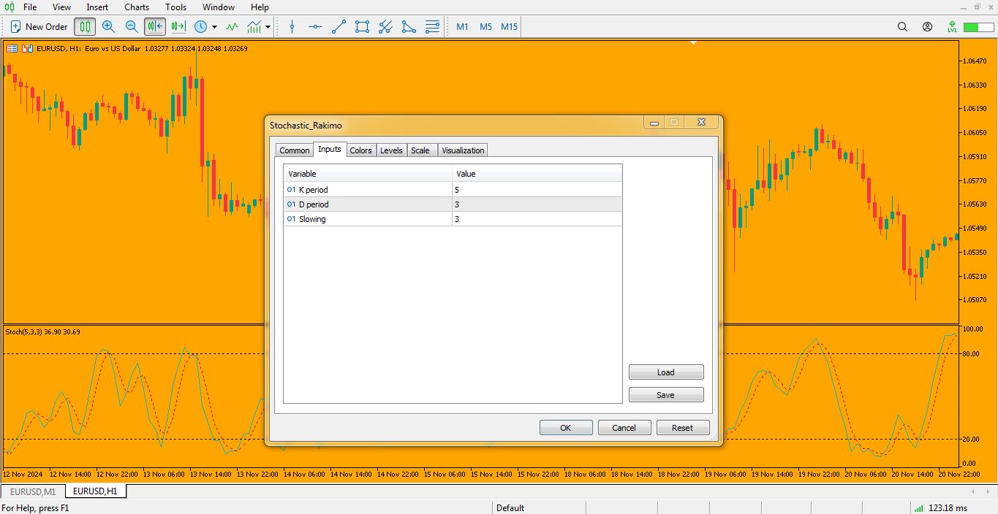This screenshot has height=514, width=998.
Task: Expand the indicators list dropdown arrow
Action: [268, 27]
